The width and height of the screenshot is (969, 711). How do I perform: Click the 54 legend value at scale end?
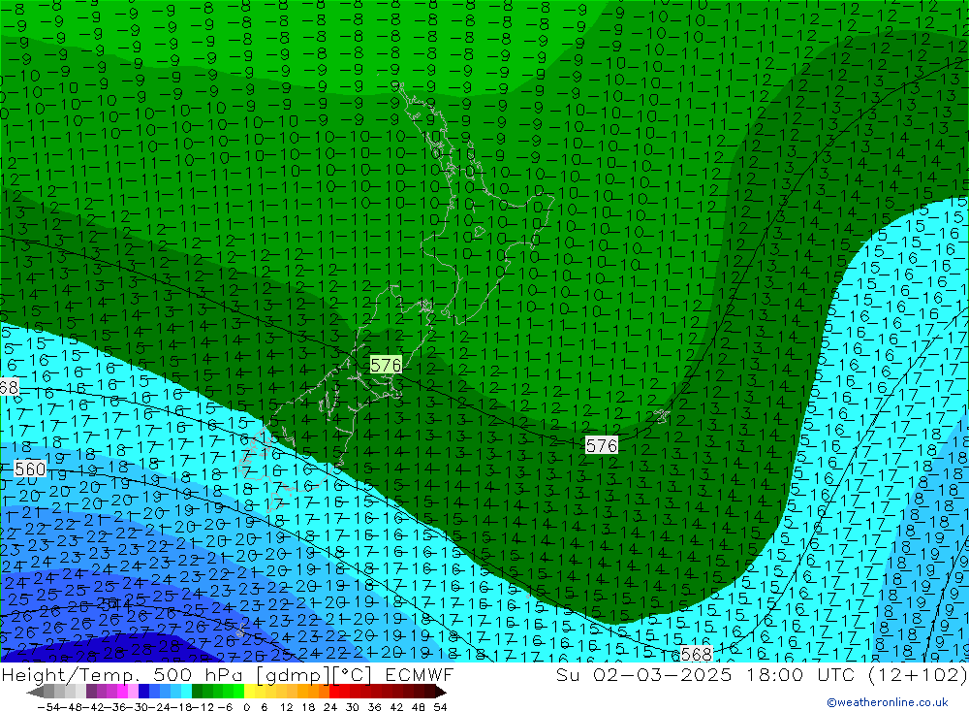(x=440, y=707)
